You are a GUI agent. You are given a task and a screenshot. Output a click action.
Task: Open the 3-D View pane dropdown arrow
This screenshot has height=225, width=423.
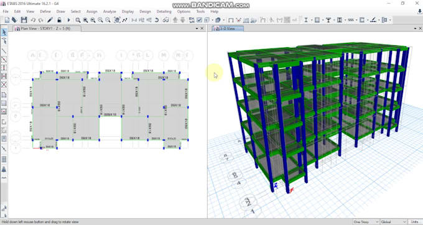point(415,29)
